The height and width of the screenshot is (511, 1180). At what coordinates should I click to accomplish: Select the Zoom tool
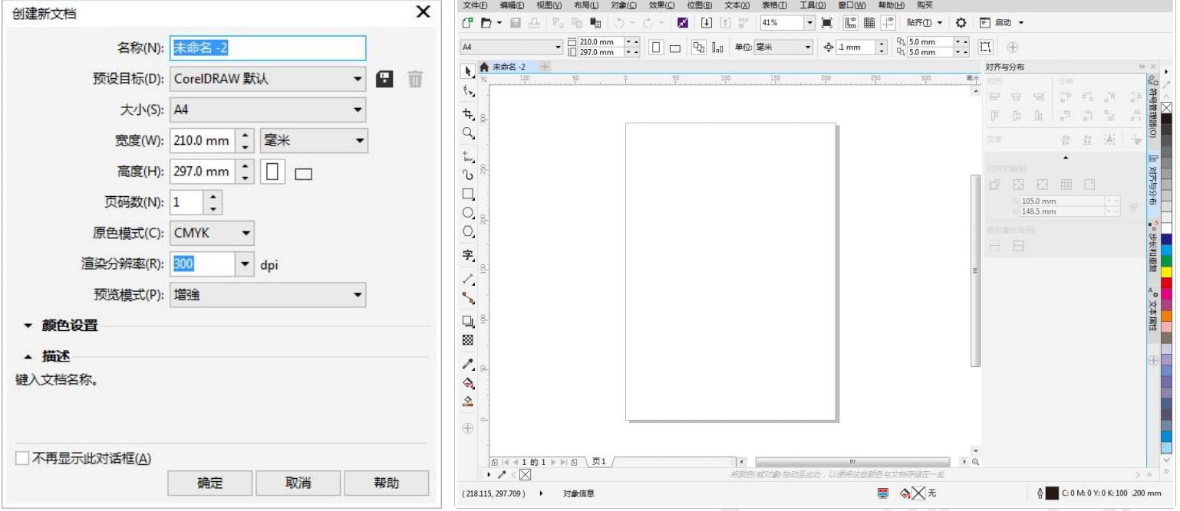point(466,133)
